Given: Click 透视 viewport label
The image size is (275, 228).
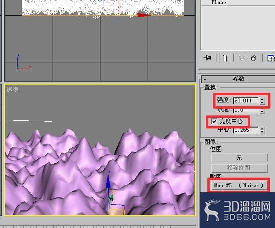Looking at the screenshot, I should pyautogui.click(x=12, y=90).
